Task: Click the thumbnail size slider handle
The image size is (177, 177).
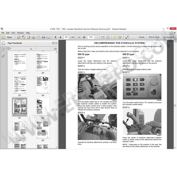Action: (x=36, y=49)
